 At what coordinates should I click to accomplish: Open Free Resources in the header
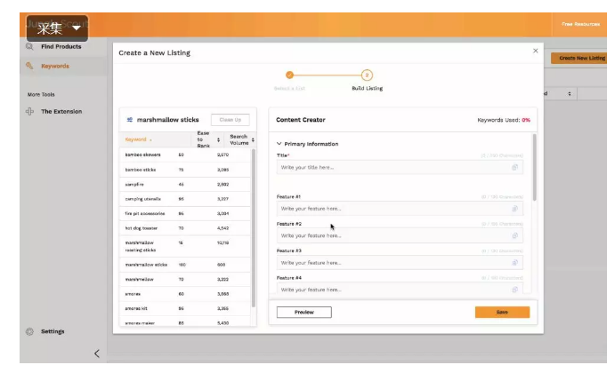[x=580, y=24]
